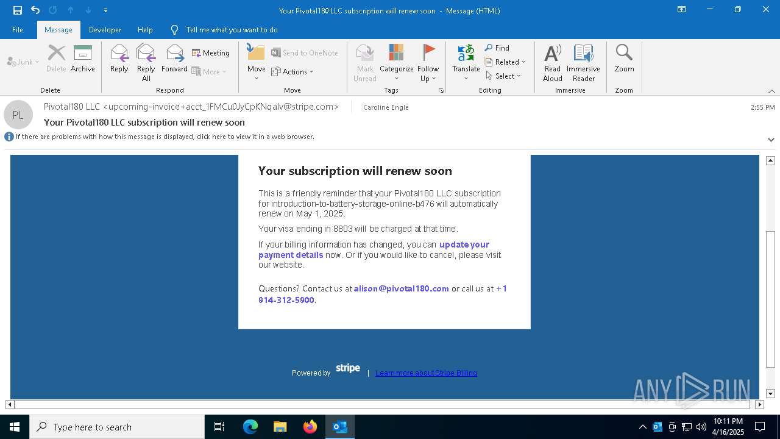This screenshot has width=780, height=439.
Task: Open Learn more about Stripe Billing link
Action: (x=426, y=373)
